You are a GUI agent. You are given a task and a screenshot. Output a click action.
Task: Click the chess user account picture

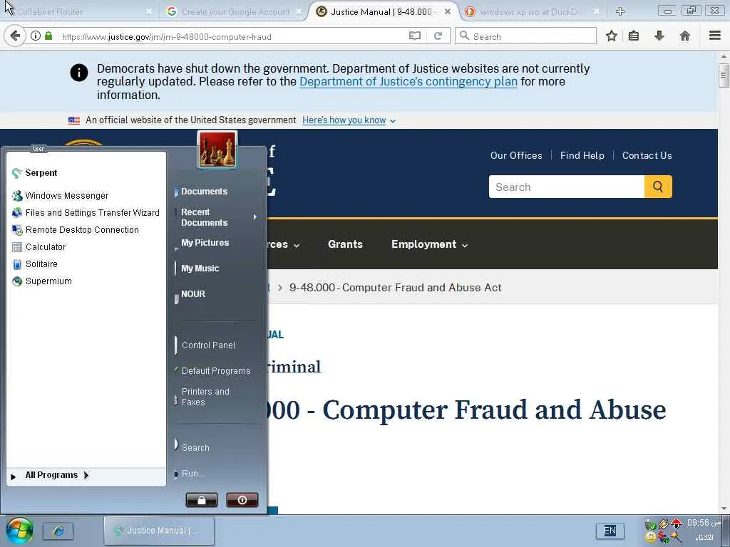click(217, 150)
